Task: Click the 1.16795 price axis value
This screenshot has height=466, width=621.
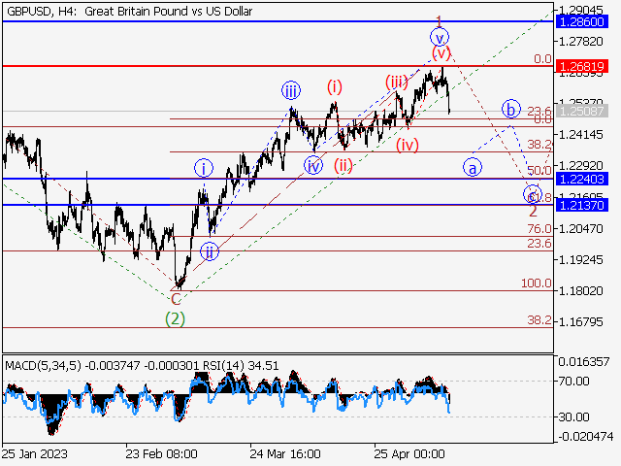Action: pos(580,321)
